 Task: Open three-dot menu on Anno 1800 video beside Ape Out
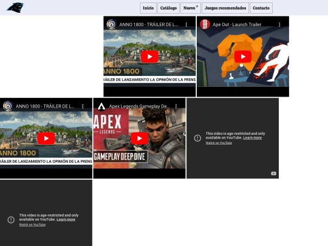pyautogui.click(x=186, y=24)
